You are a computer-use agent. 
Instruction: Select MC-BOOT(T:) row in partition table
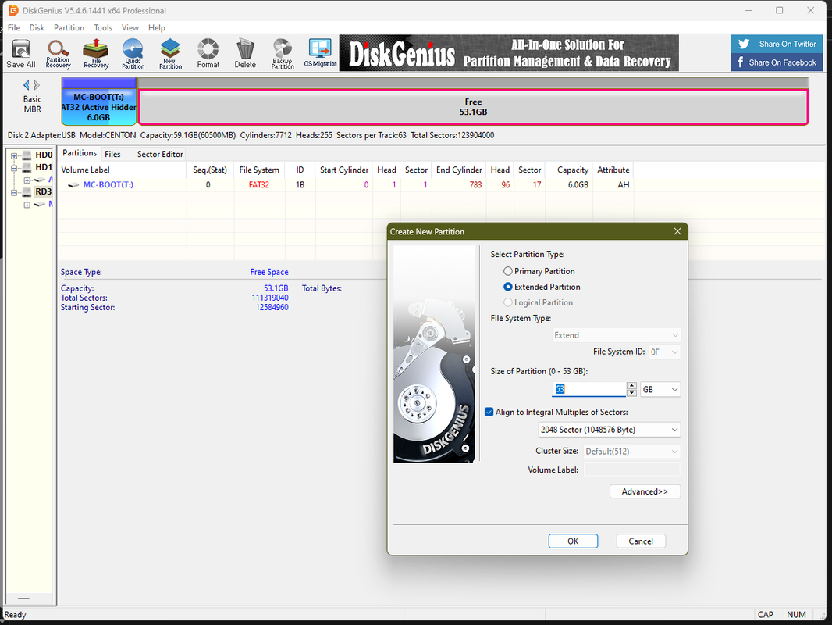click(346, 185)
